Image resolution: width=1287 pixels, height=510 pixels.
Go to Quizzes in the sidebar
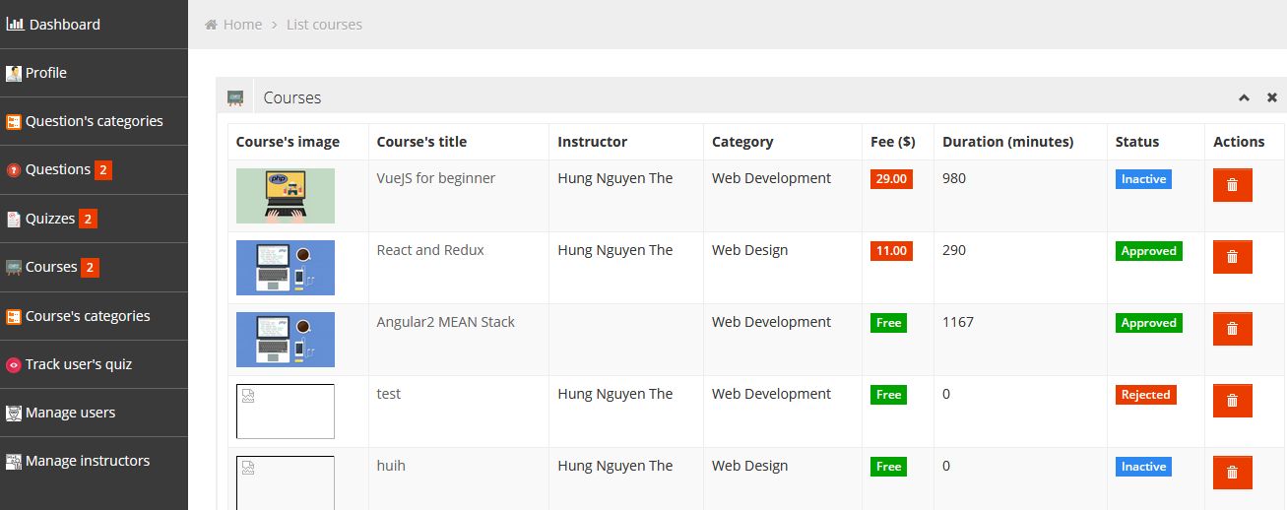coord(50,219)
